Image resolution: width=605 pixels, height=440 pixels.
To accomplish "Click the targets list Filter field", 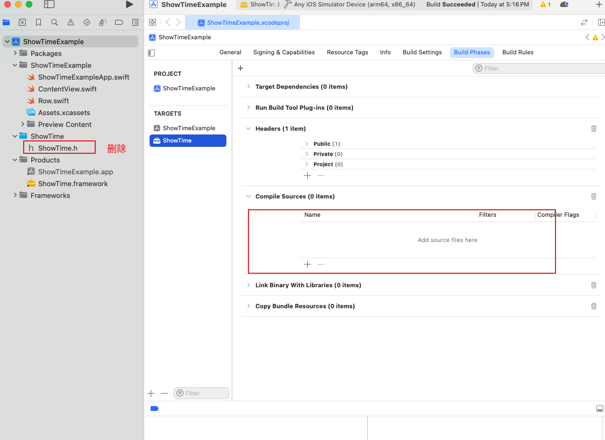I will point(201,393).
